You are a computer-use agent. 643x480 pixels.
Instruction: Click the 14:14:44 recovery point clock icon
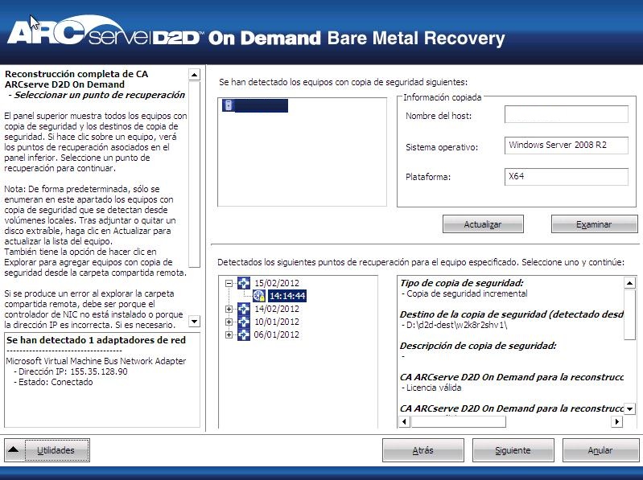click(259, 296)
